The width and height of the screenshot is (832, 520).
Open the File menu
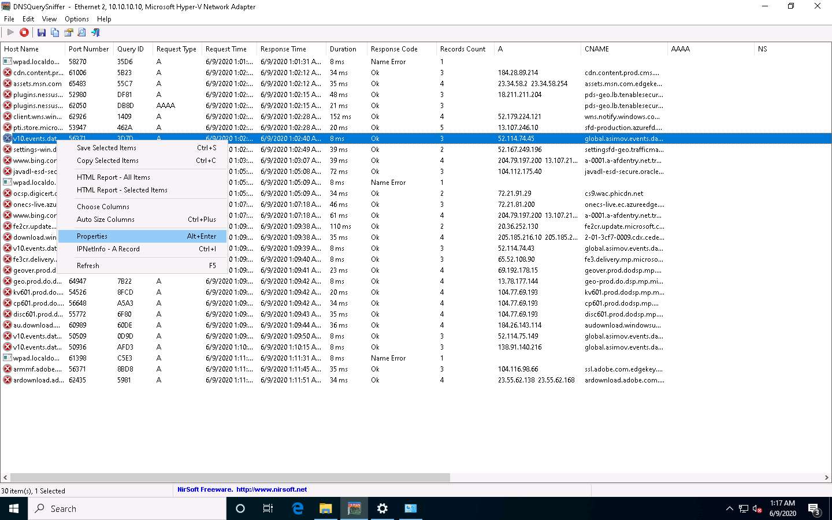coord(9,18)
